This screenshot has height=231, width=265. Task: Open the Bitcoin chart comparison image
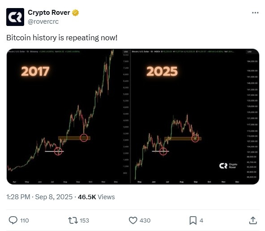[133, 116]
